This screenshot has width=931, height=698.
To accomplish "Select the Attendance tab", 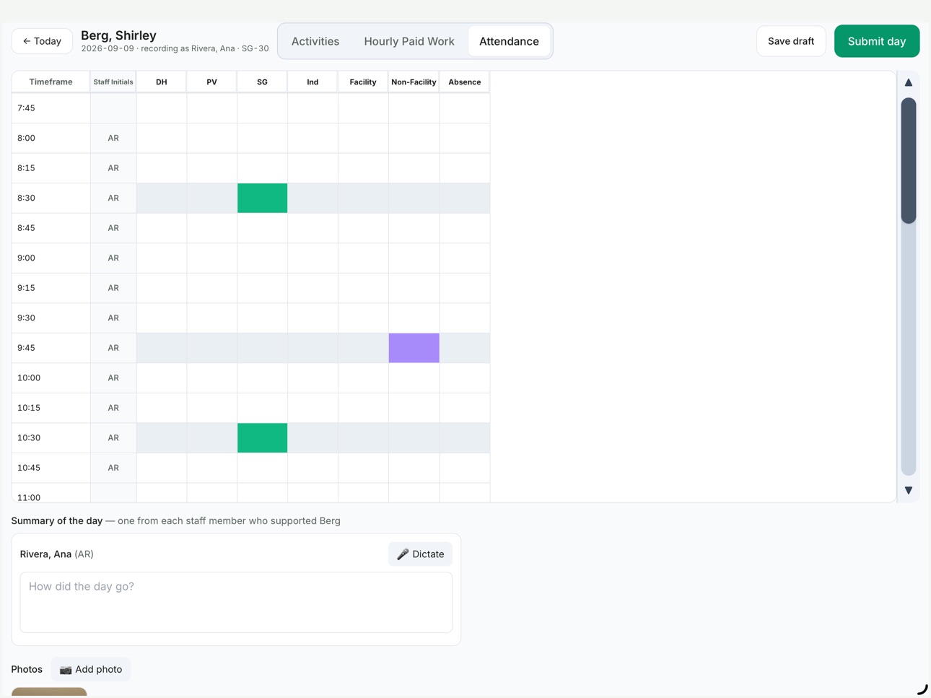I will 509,41.
